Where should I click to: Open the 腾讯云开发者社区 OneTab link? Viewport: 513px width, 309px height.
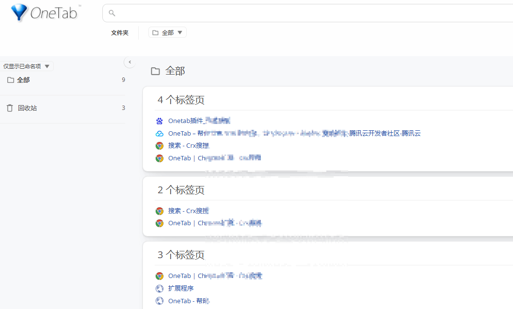pos(294,133)
